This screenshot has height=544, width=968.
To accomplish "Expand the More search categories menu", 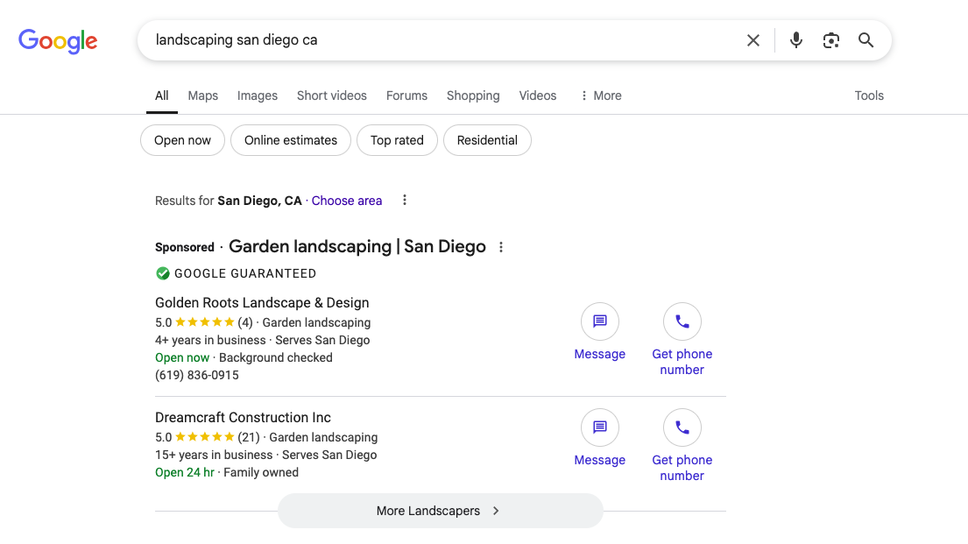I will tap(601, 95).
